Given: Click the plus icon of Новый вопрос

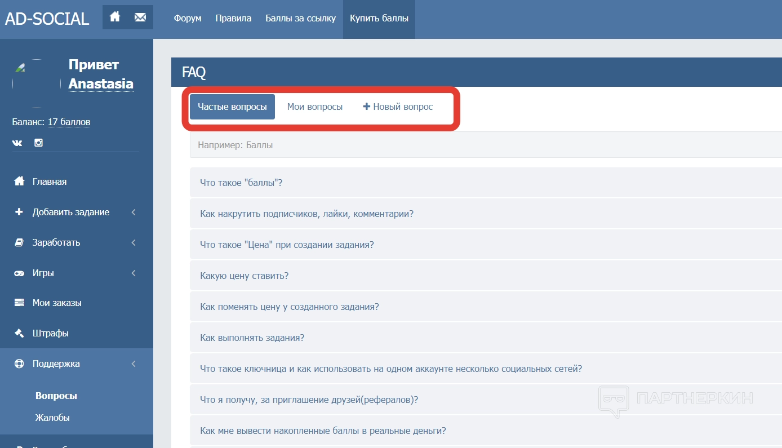Looking at the screenshot, I should tap(367, 107).
